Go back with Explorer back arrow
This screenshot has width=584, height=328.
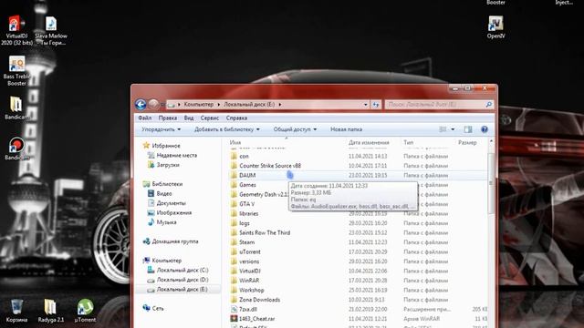click(x=141, y=105)
